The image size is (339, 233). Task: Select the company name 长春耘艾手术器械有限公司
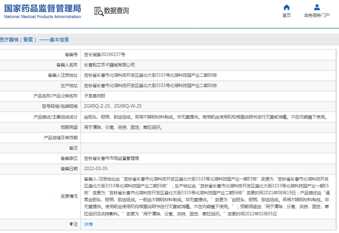click(109, 65)
